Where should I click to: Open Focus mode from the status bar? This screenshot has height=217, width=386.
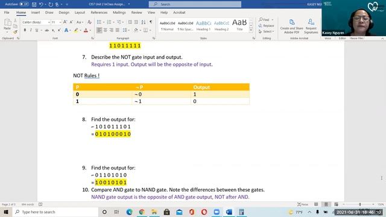coord(303,204)
